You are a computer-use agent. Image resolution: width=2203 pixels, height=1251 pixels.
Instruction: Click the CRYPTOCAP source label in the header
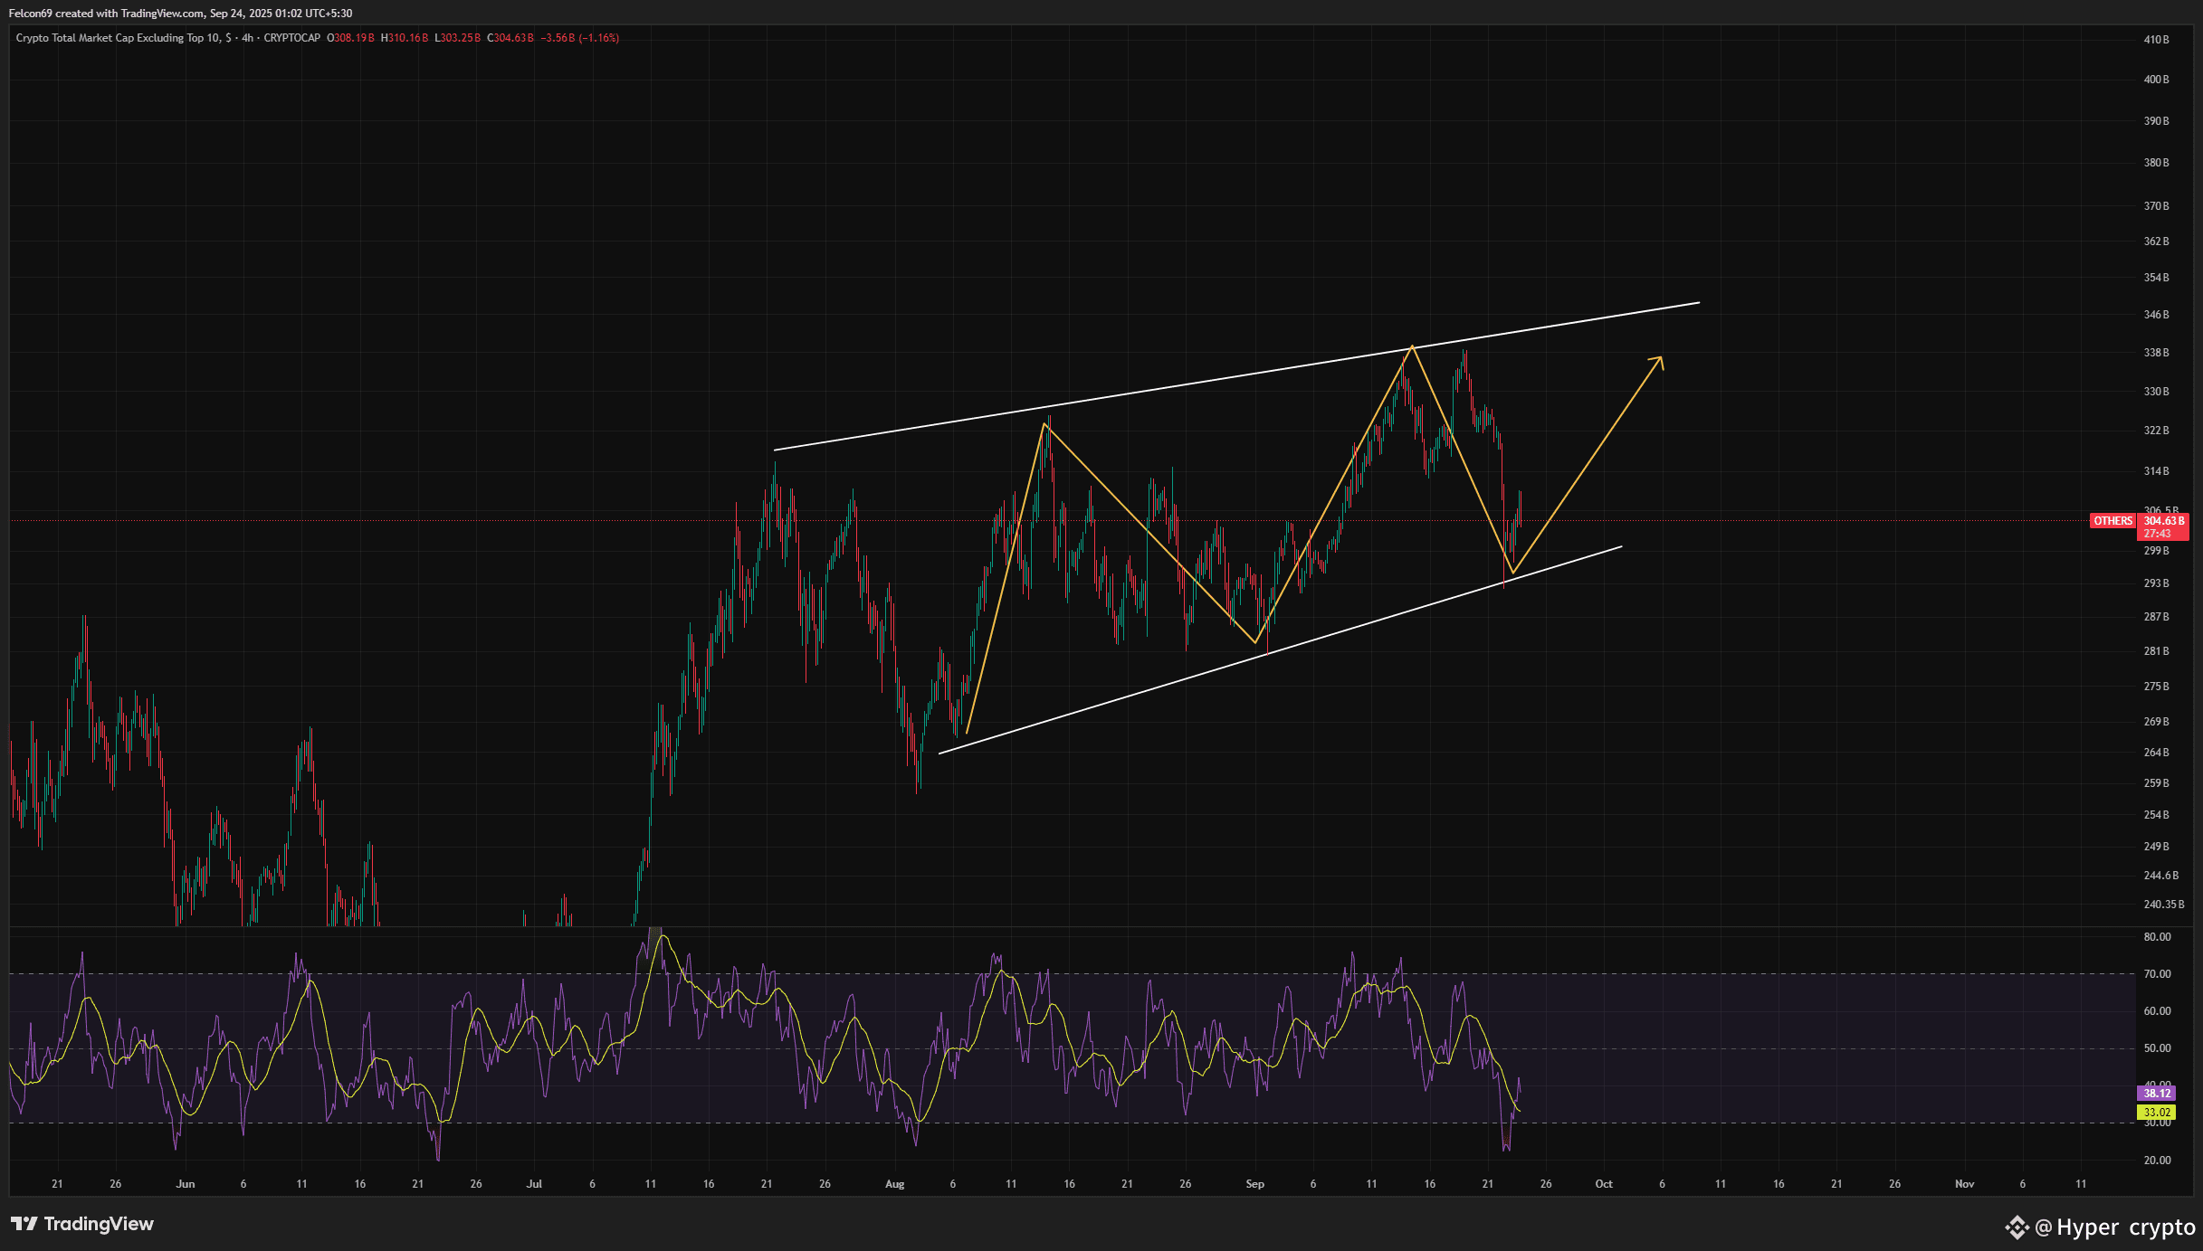click(x=291, y=38)
